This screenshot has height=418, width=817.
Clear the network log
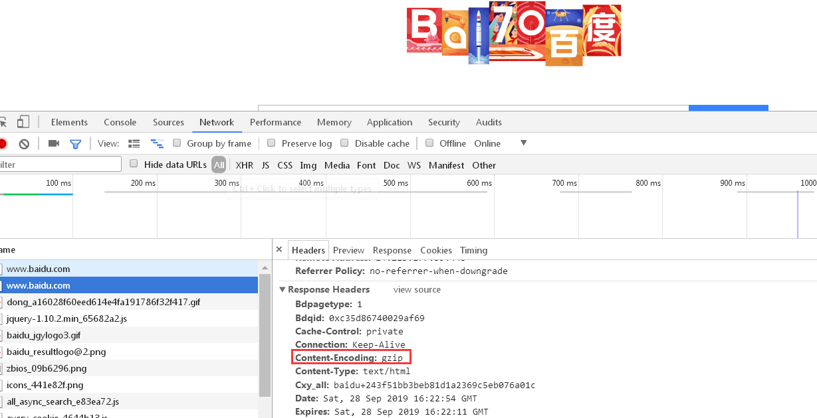24,143
